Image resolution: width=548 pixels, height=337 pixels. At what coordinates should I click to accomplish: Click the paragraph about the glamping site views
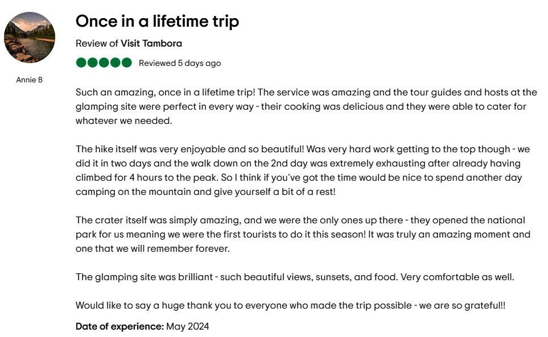click(x=295, y=277)
